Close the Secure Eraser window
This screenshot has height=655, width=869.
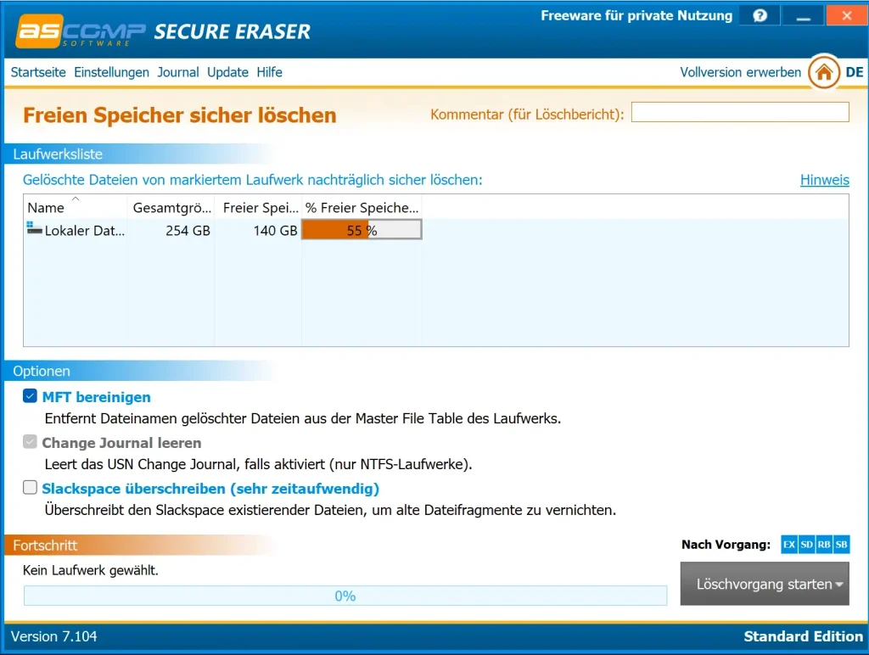pyautogui.click(x=846, y=15)
